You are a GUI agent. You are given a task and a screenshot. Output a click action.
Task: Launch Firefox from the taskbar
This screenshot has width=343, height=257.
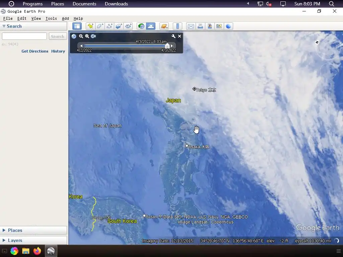click(x=37, y=251)
